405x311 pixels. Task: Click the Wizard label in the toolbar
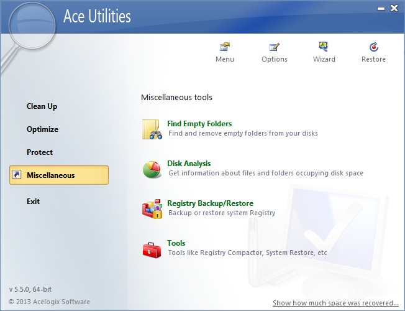(324, 59)
